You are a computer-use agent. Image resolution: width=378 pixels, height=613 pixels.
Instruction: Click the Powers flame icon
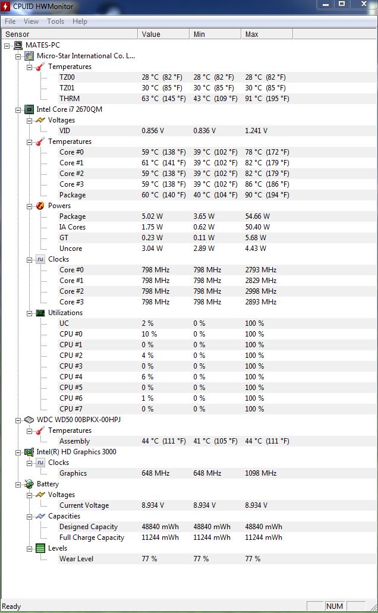tap(40, 206)
